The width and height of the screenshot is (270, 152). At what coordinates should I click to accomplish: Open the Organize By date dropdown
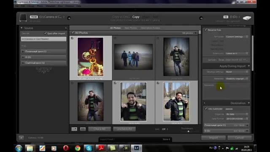pyautogui.click(x=237, y=114)
